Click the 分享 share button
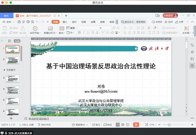The image size is (196, 135). 179,22
